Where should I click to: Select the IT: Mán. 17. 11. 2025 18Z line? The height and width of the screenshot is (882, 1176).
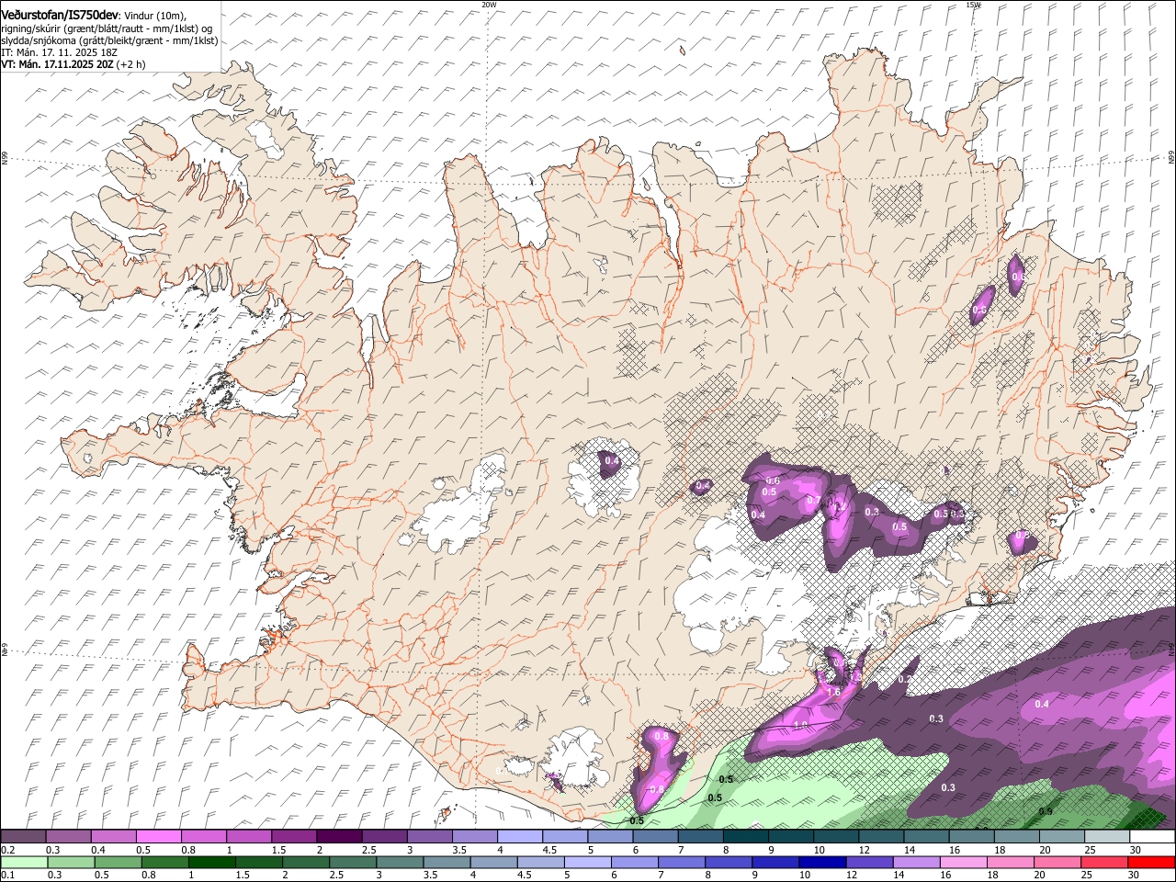pos(60,52)
